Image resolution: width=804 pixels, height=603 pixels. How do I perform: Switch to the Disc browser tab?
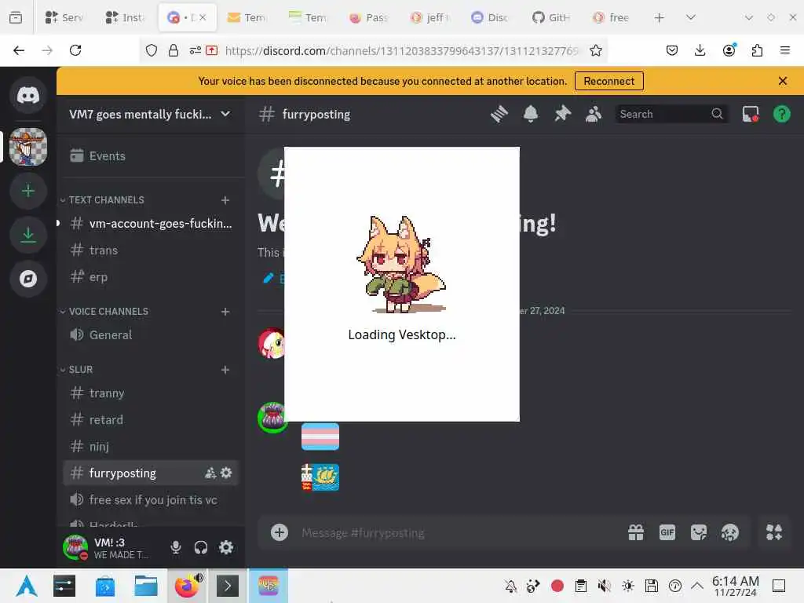(x=490, y=17)
